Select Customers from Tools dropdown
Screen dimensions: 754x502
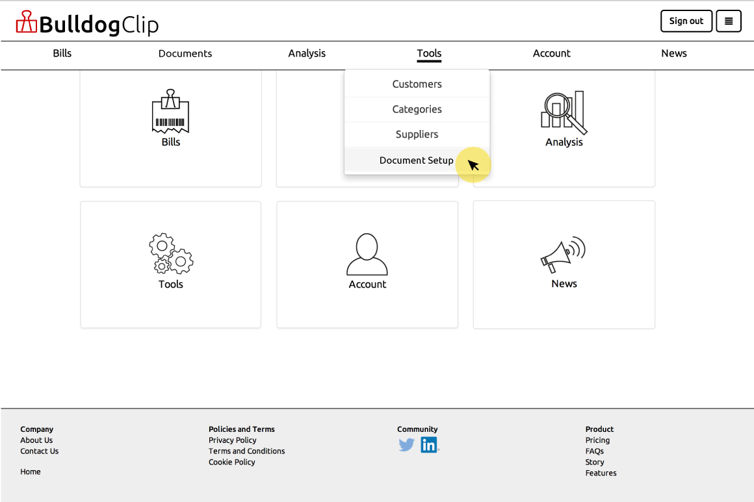click(417, 84)
